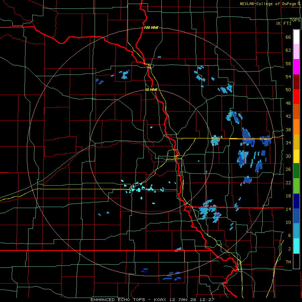Image resolution: width=302 pixels, height=302 pixels.
Task: Click the legend value 10
Action: (x=288, y=222)
